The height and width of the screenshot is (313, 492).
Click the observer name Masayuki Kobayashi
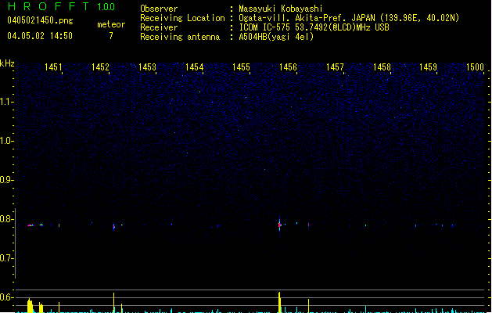click(x=281, y=9)
